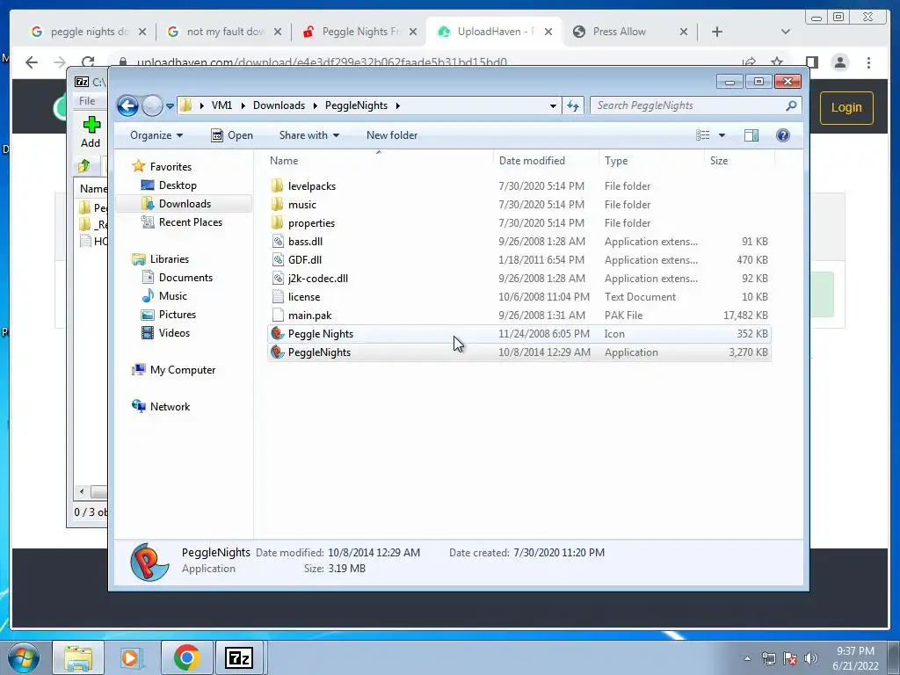Sort by Type column header

tap(651, 161)
